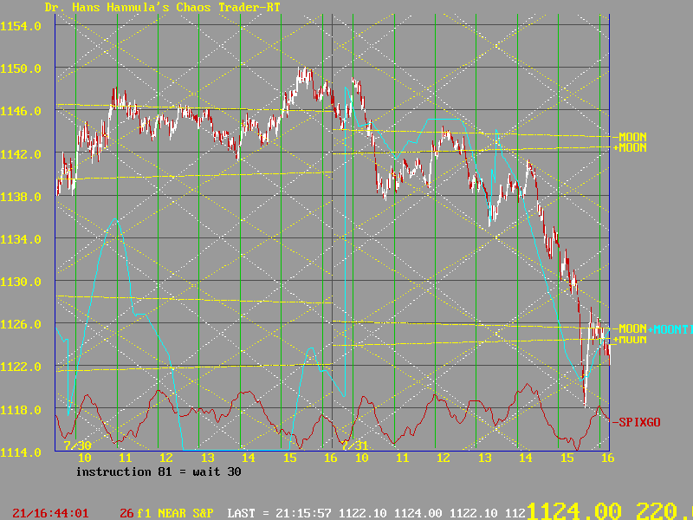Click the "instruction 81 = wait 30" message

tap(159, 471)
